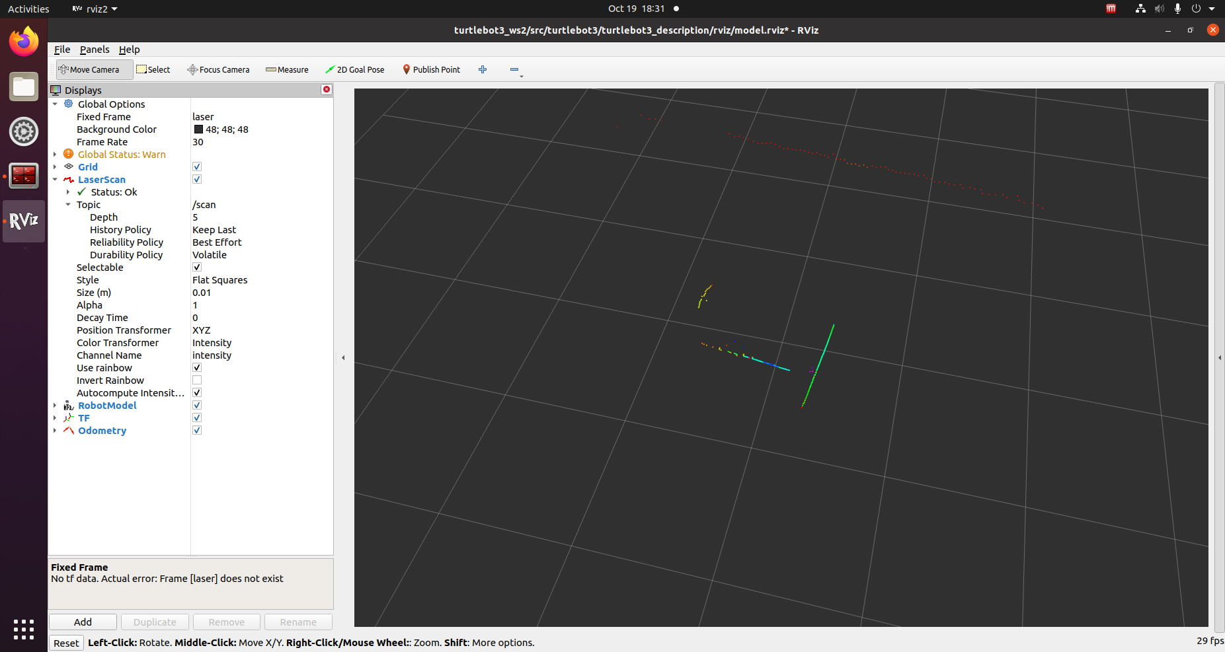Expand the TF display node
This screenshot has height=652, width=1225.
(x=55, y=417)
